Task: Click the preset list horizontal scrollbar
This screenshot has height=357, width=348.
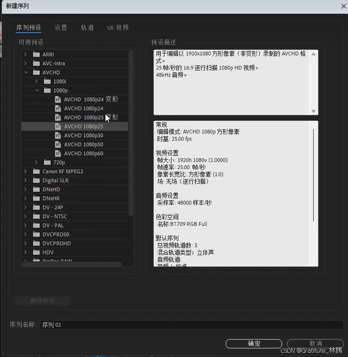Action: [x=72, y=264]
